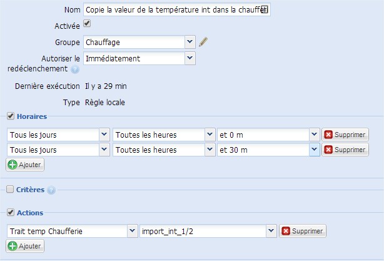Open second row 'Toutes les heures' dropdown

pyautogui.click(x=210, y=150)
